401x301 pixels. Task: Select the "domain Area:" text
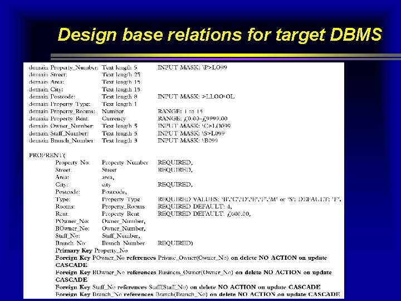point(47,82)
